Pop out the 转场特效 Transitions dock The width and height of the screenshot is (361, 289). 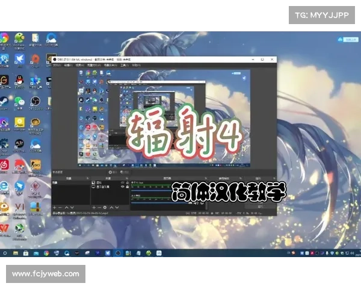(240, 178)
